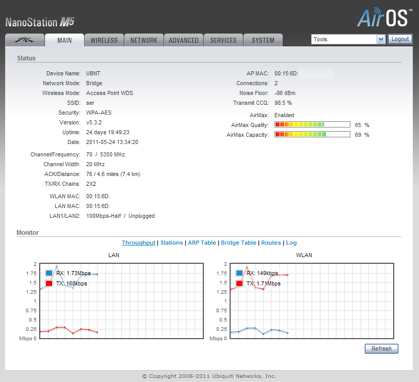The width and height of the screenshot is (419, 382).
Task: Click red TX legend square in WLAN chart
Action: (x=239, y=283)
